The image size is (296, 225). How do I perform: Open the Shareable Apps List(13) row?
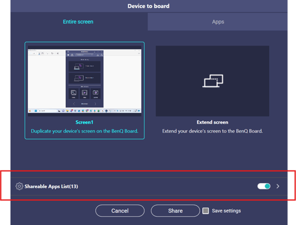pos(149,187)
